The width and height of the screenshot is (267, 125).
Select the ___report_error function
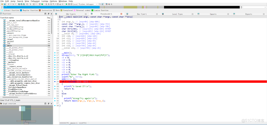[x=27, y=66]
